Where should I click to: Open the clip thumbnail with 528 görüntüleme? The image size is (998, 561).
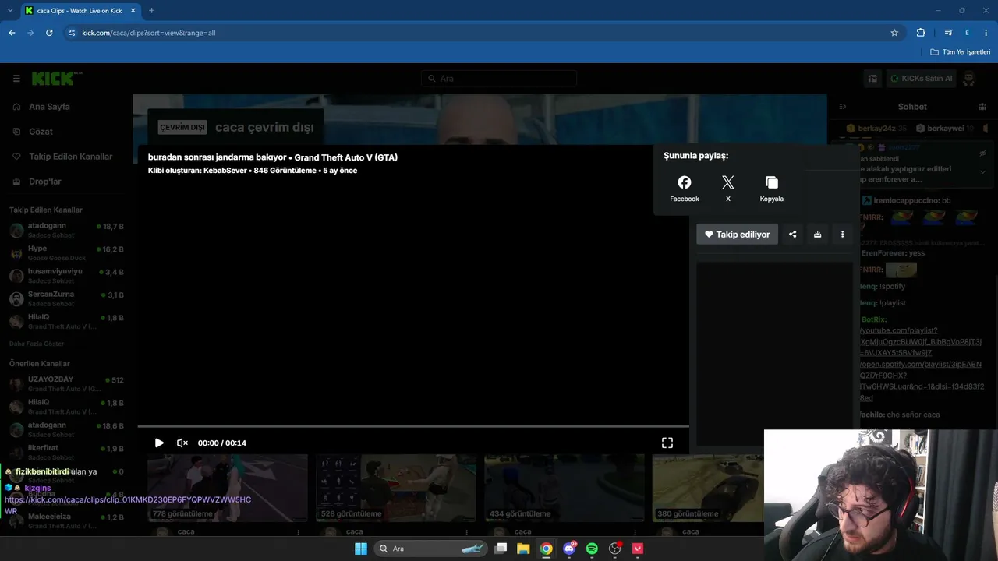pos(396,489)
